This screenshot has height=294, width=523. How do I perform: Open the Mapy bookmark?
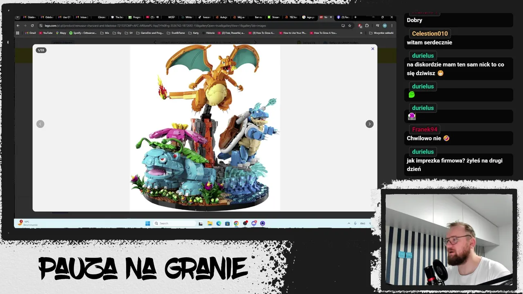[61, 33]
